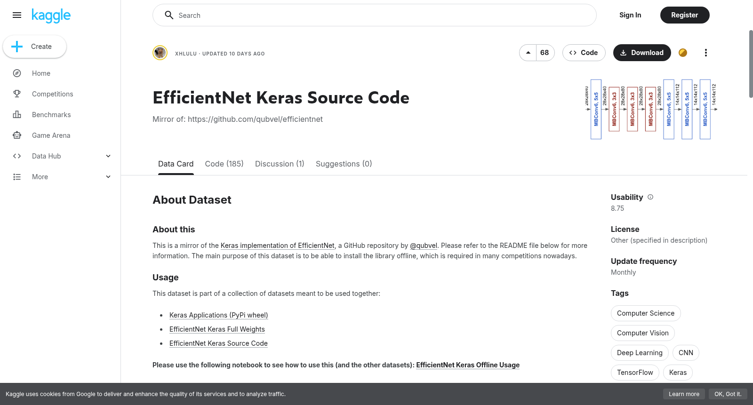The height and width of the screenshot is (405, 753).
Task: Click the 68 upvote count
Action: tap(545, 53)
